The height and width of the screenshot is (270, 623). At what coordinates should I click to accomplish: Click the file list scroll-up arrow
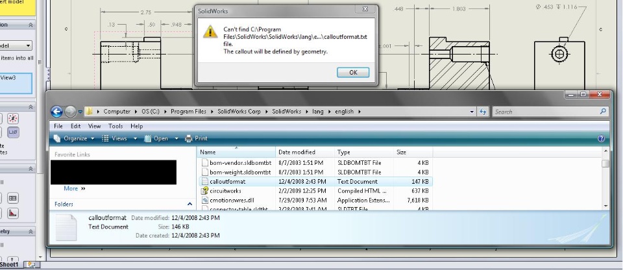[x=605, y=151]
